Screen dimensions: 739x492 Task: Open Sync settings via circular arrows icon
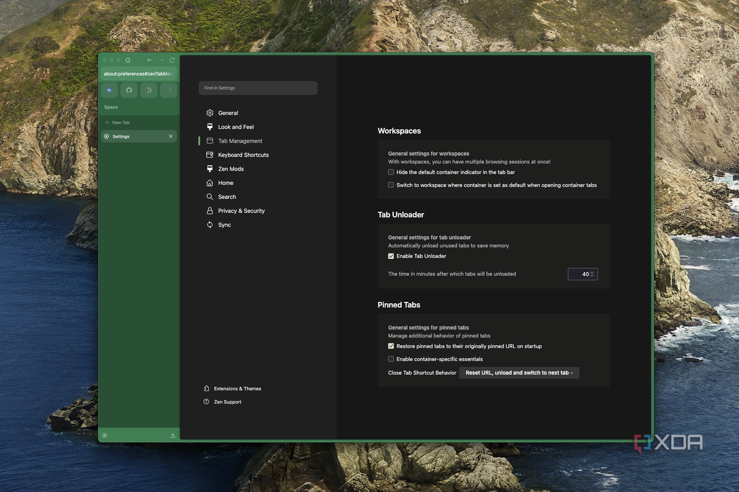(210, 225)
